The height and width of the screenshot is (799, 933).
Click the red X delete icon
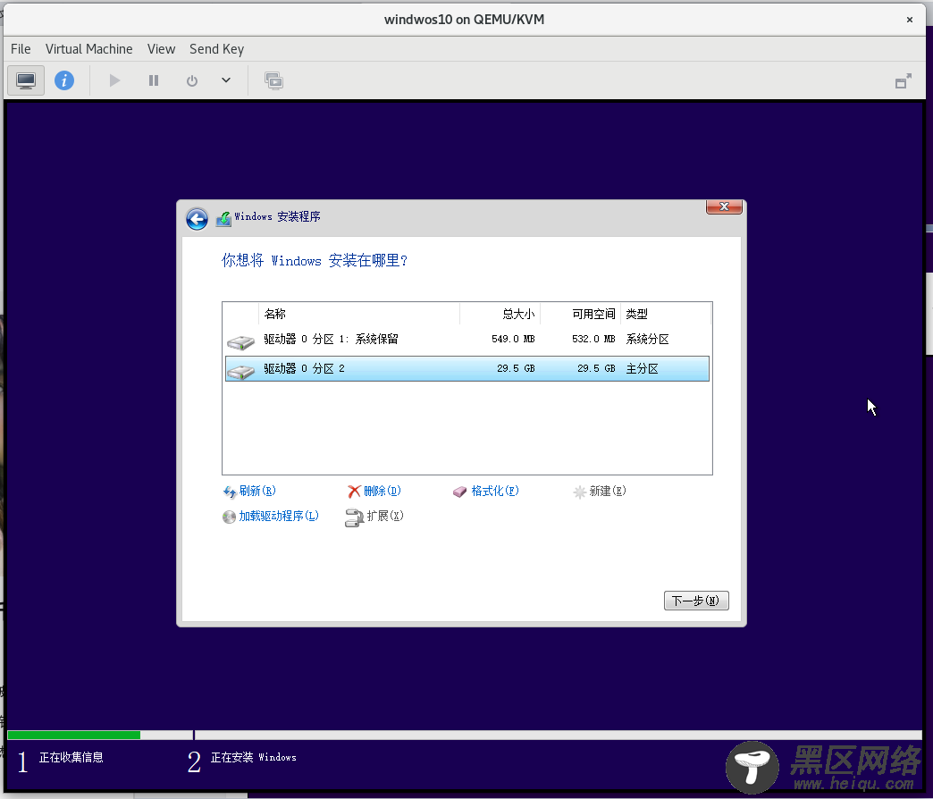(355, 492)
